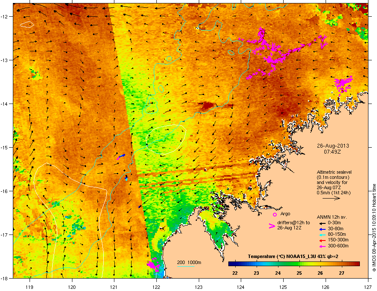Screen dimensions: 377x291
Task: Click the '(0.1m contours)' text
Action: pyautogui.click(x=333, y=178)
